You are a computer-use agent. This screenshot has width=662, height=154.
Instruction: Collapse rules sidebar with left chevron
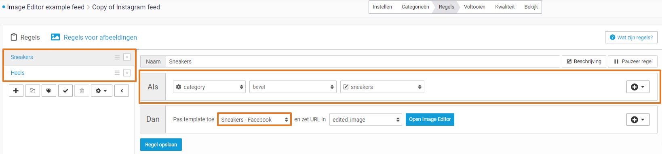click(122, 91)
